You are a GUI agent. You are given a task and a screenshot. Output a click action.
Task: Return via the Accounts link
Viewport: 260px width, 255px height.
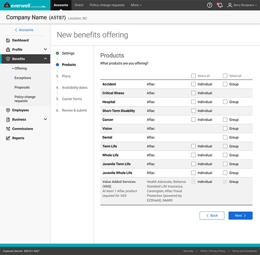(26, 30)
